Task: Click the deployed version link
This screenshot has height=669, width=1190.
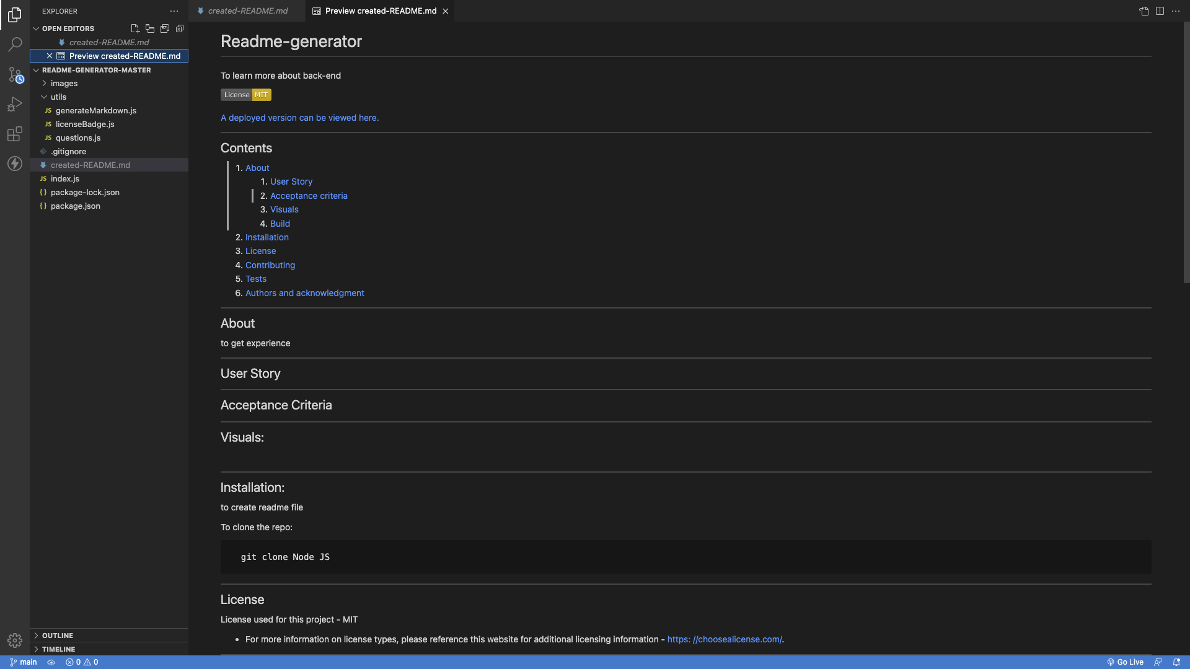Action: click(299, 118)
